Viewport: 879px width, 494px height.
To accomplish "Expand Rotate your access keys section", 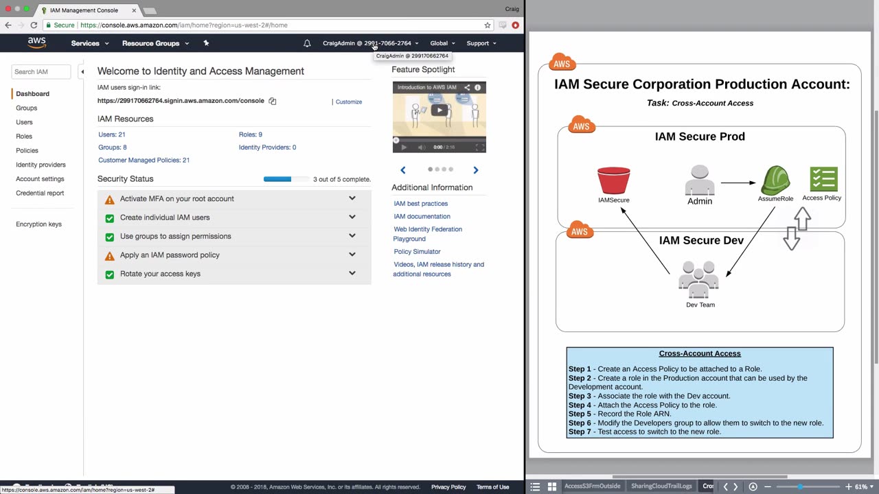I will tap(352, 272).
